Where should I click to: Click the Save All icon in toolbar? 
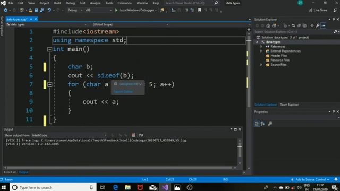[x=41, y=10]
